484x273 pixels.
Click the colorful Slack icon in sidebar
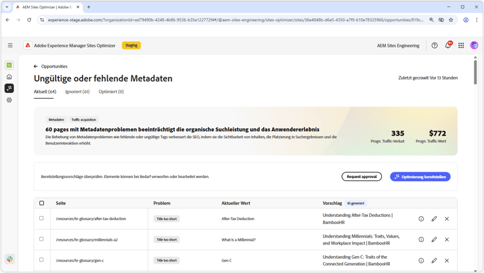tap(10, 259)
